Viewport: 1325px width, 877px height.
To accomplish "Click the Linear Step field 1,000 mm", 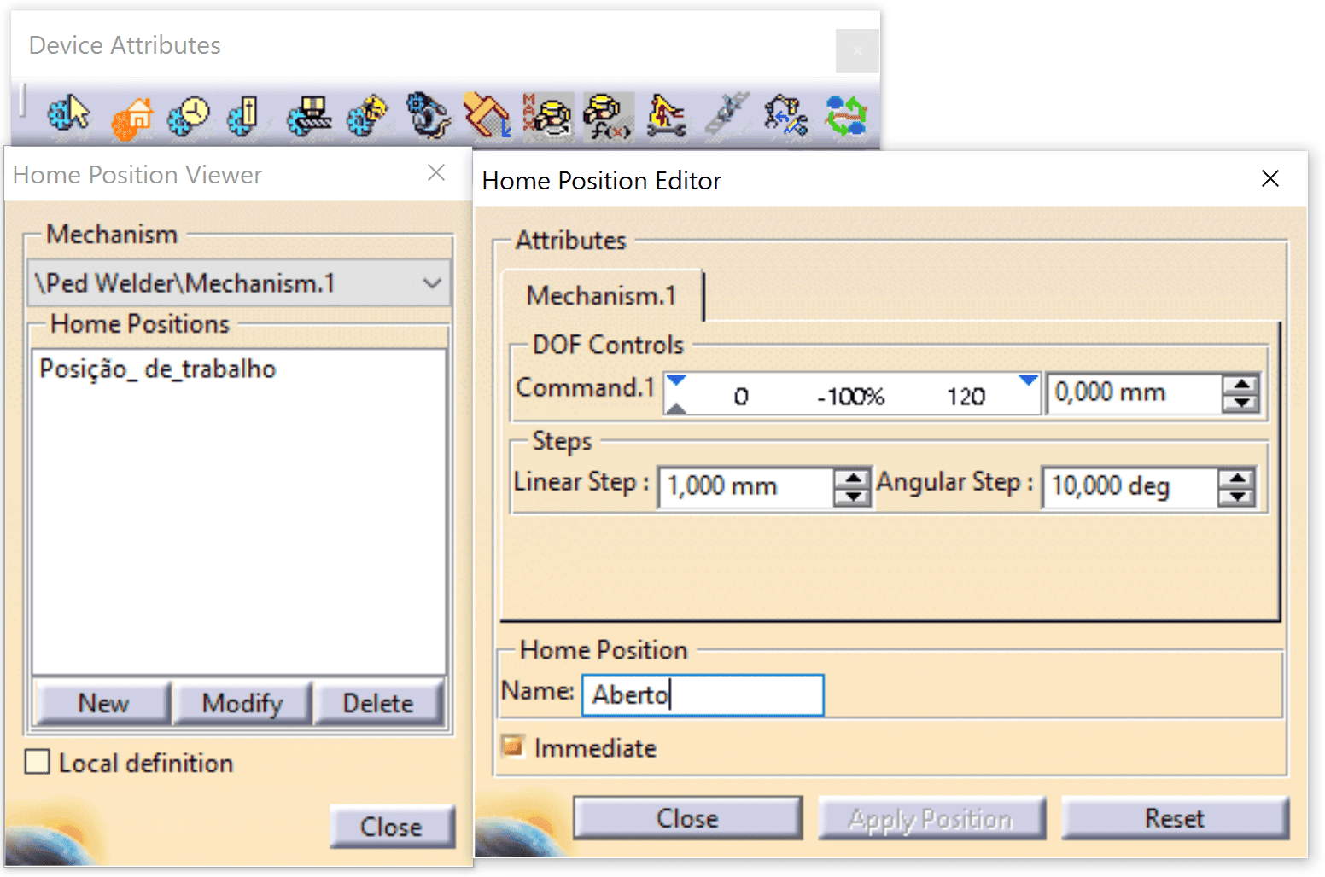I will [745, 486].
